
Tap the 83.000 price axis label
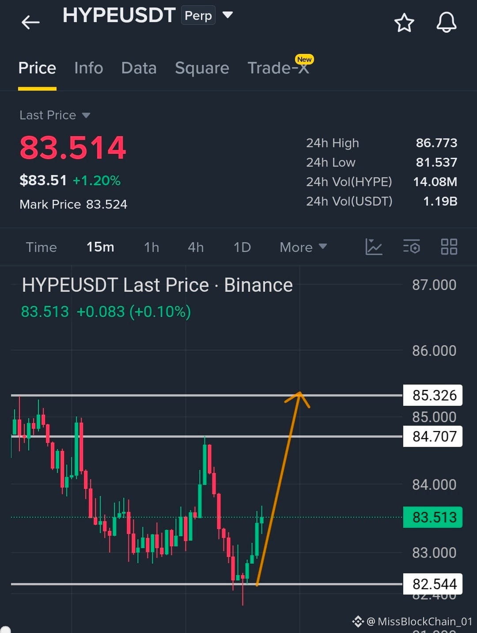pyautogui.click(x=434, y=553)
